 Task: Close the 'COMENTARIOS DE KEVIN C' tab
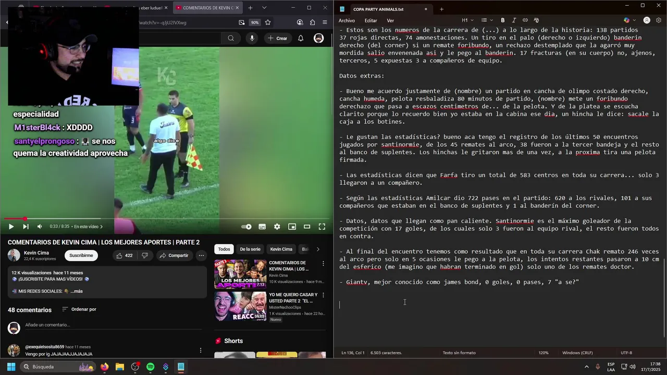(238, 8)
